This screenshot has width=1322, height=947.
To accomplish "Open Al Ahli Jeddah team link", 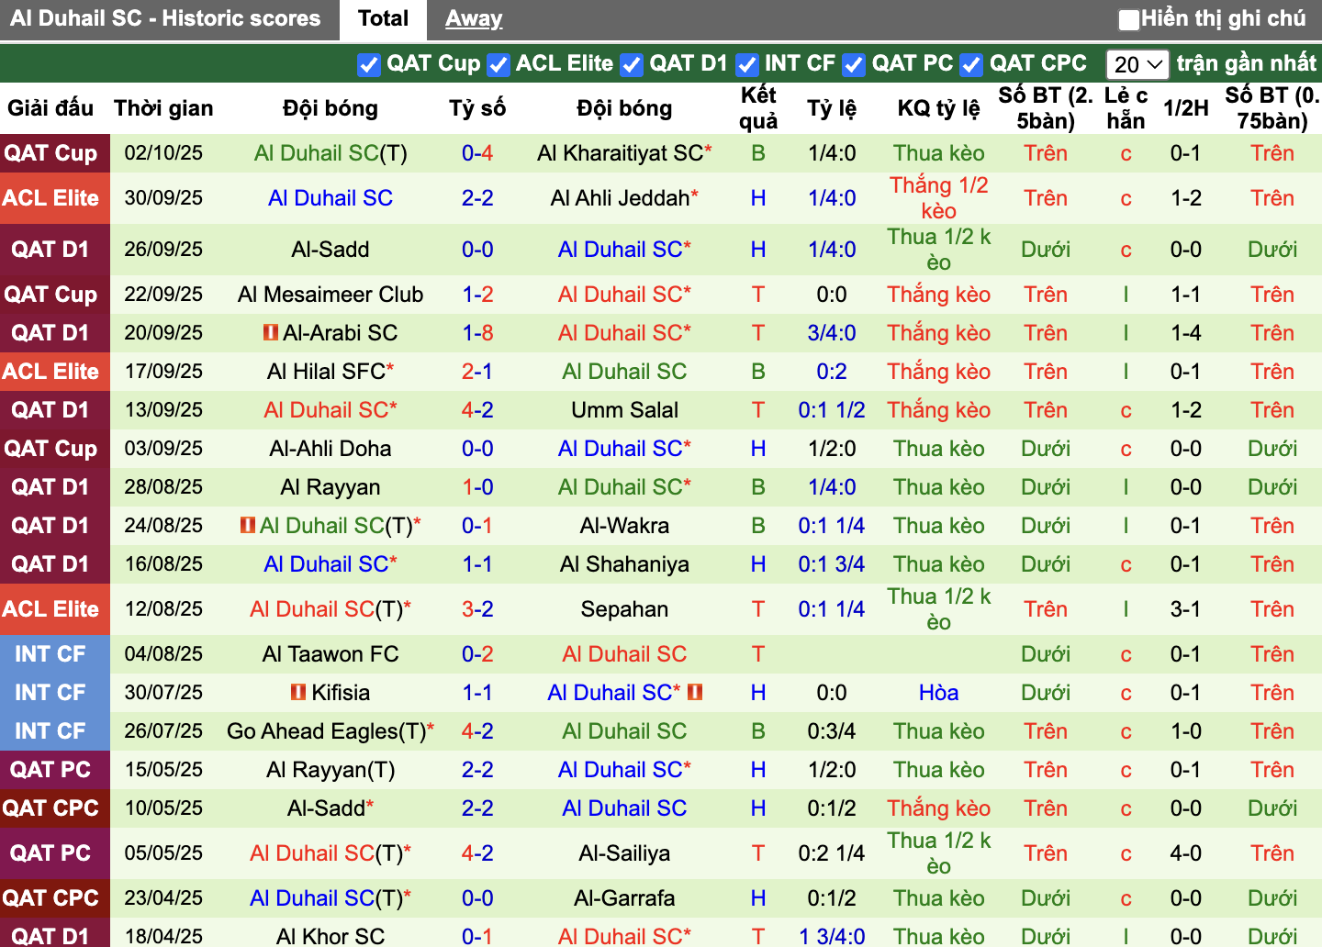I will point(621,198).
